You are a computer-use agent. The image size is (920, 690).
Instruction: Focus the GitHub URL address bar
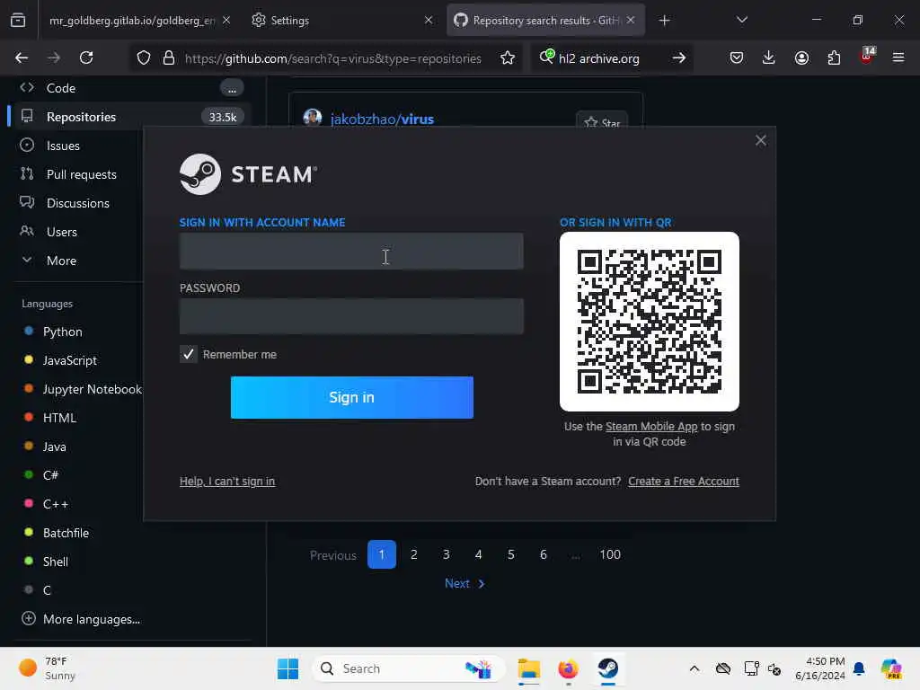pyautogui.click(x=332, y=58)
